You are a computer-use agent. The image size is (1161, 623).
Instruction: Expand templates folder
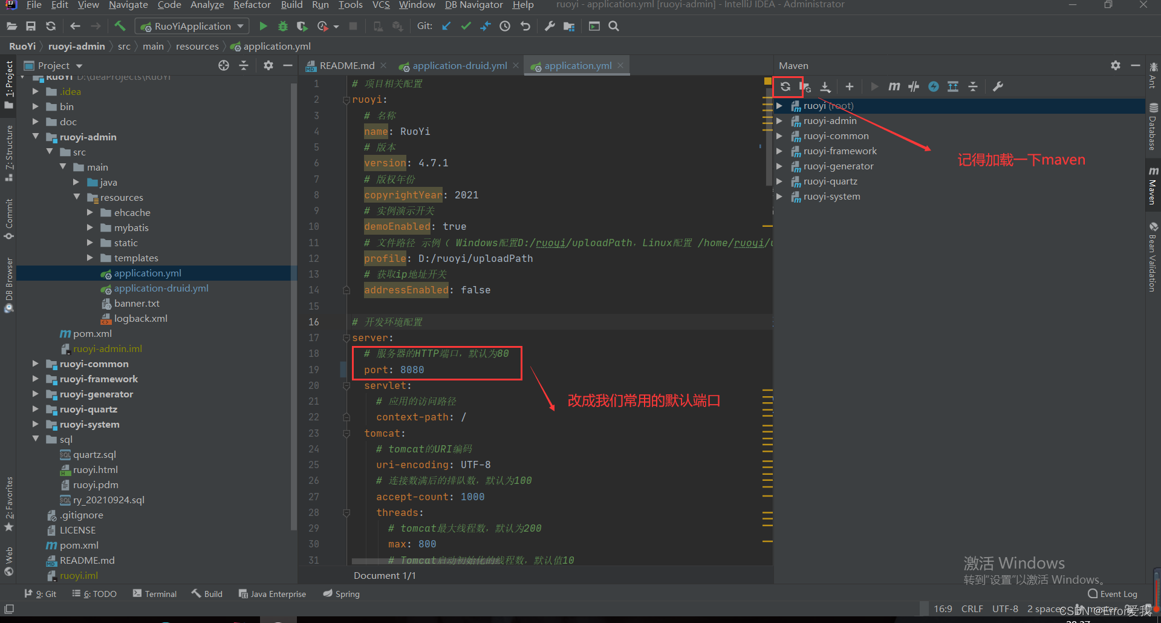tap(89, 258)
